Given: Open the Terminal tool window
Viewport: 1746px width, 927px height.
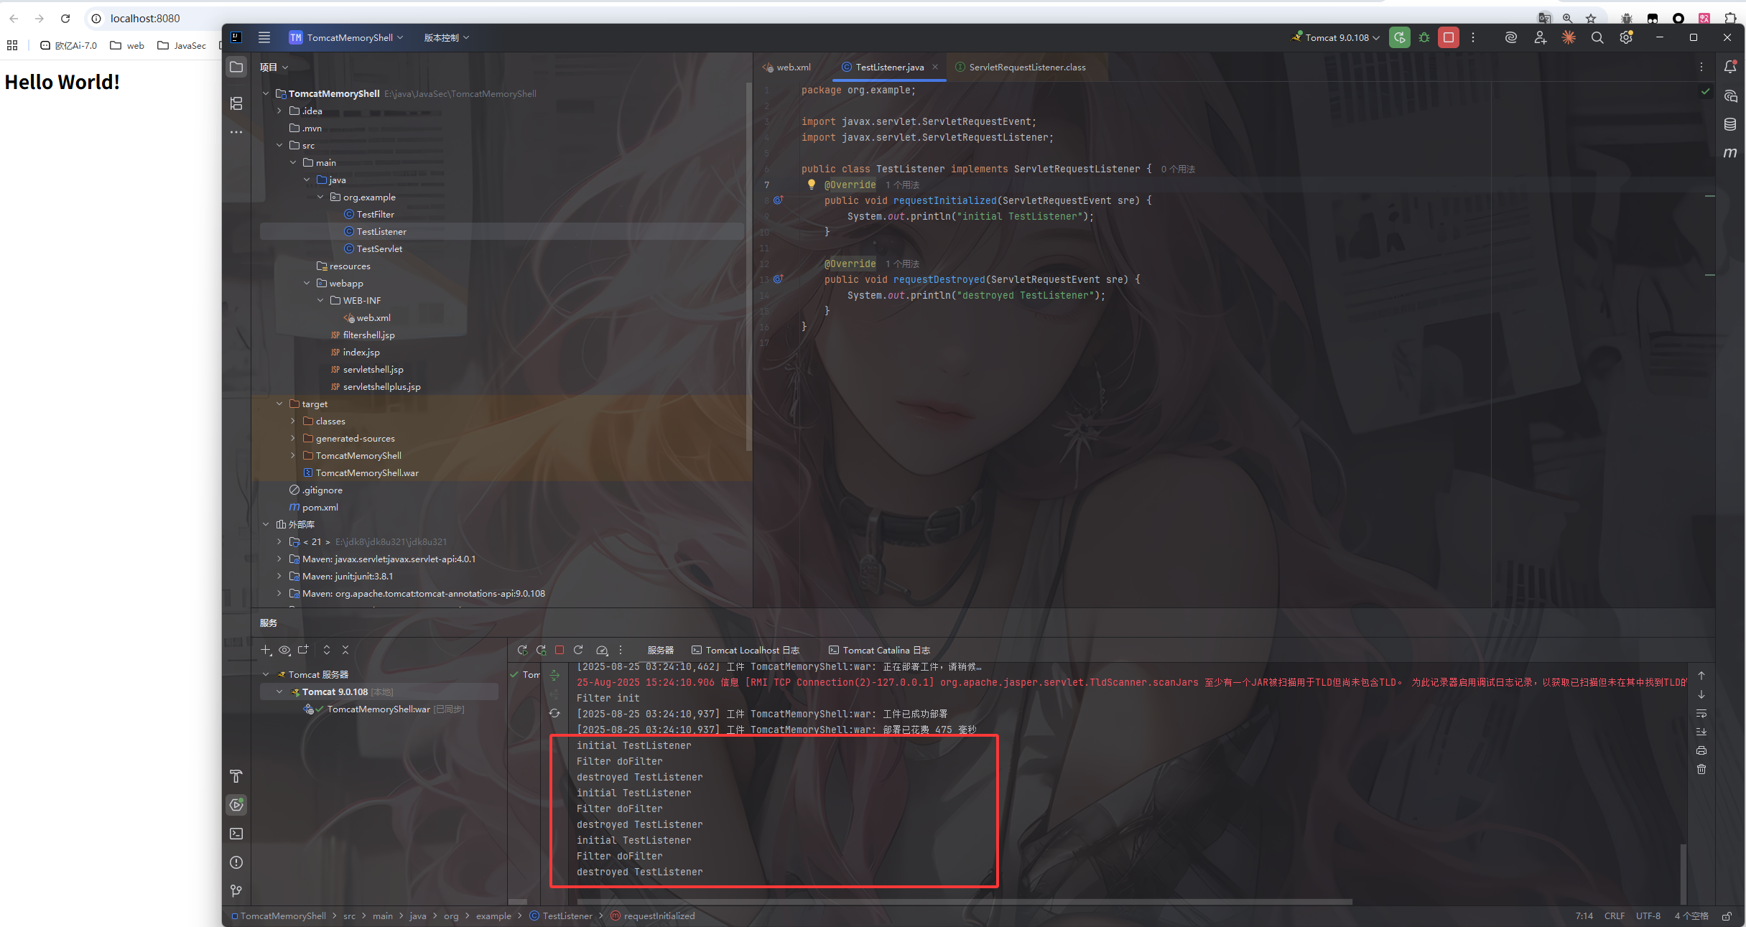Looking at the screenshot, I should 236,834.
